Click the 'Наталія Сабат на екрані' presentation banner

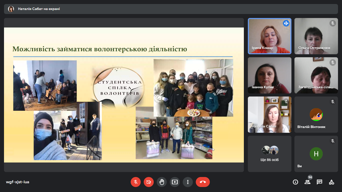pos(39,9)
